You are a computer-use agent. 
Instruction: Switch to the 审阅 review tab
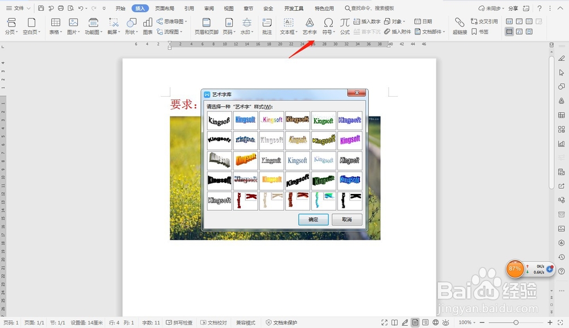[x=209, y=8]
